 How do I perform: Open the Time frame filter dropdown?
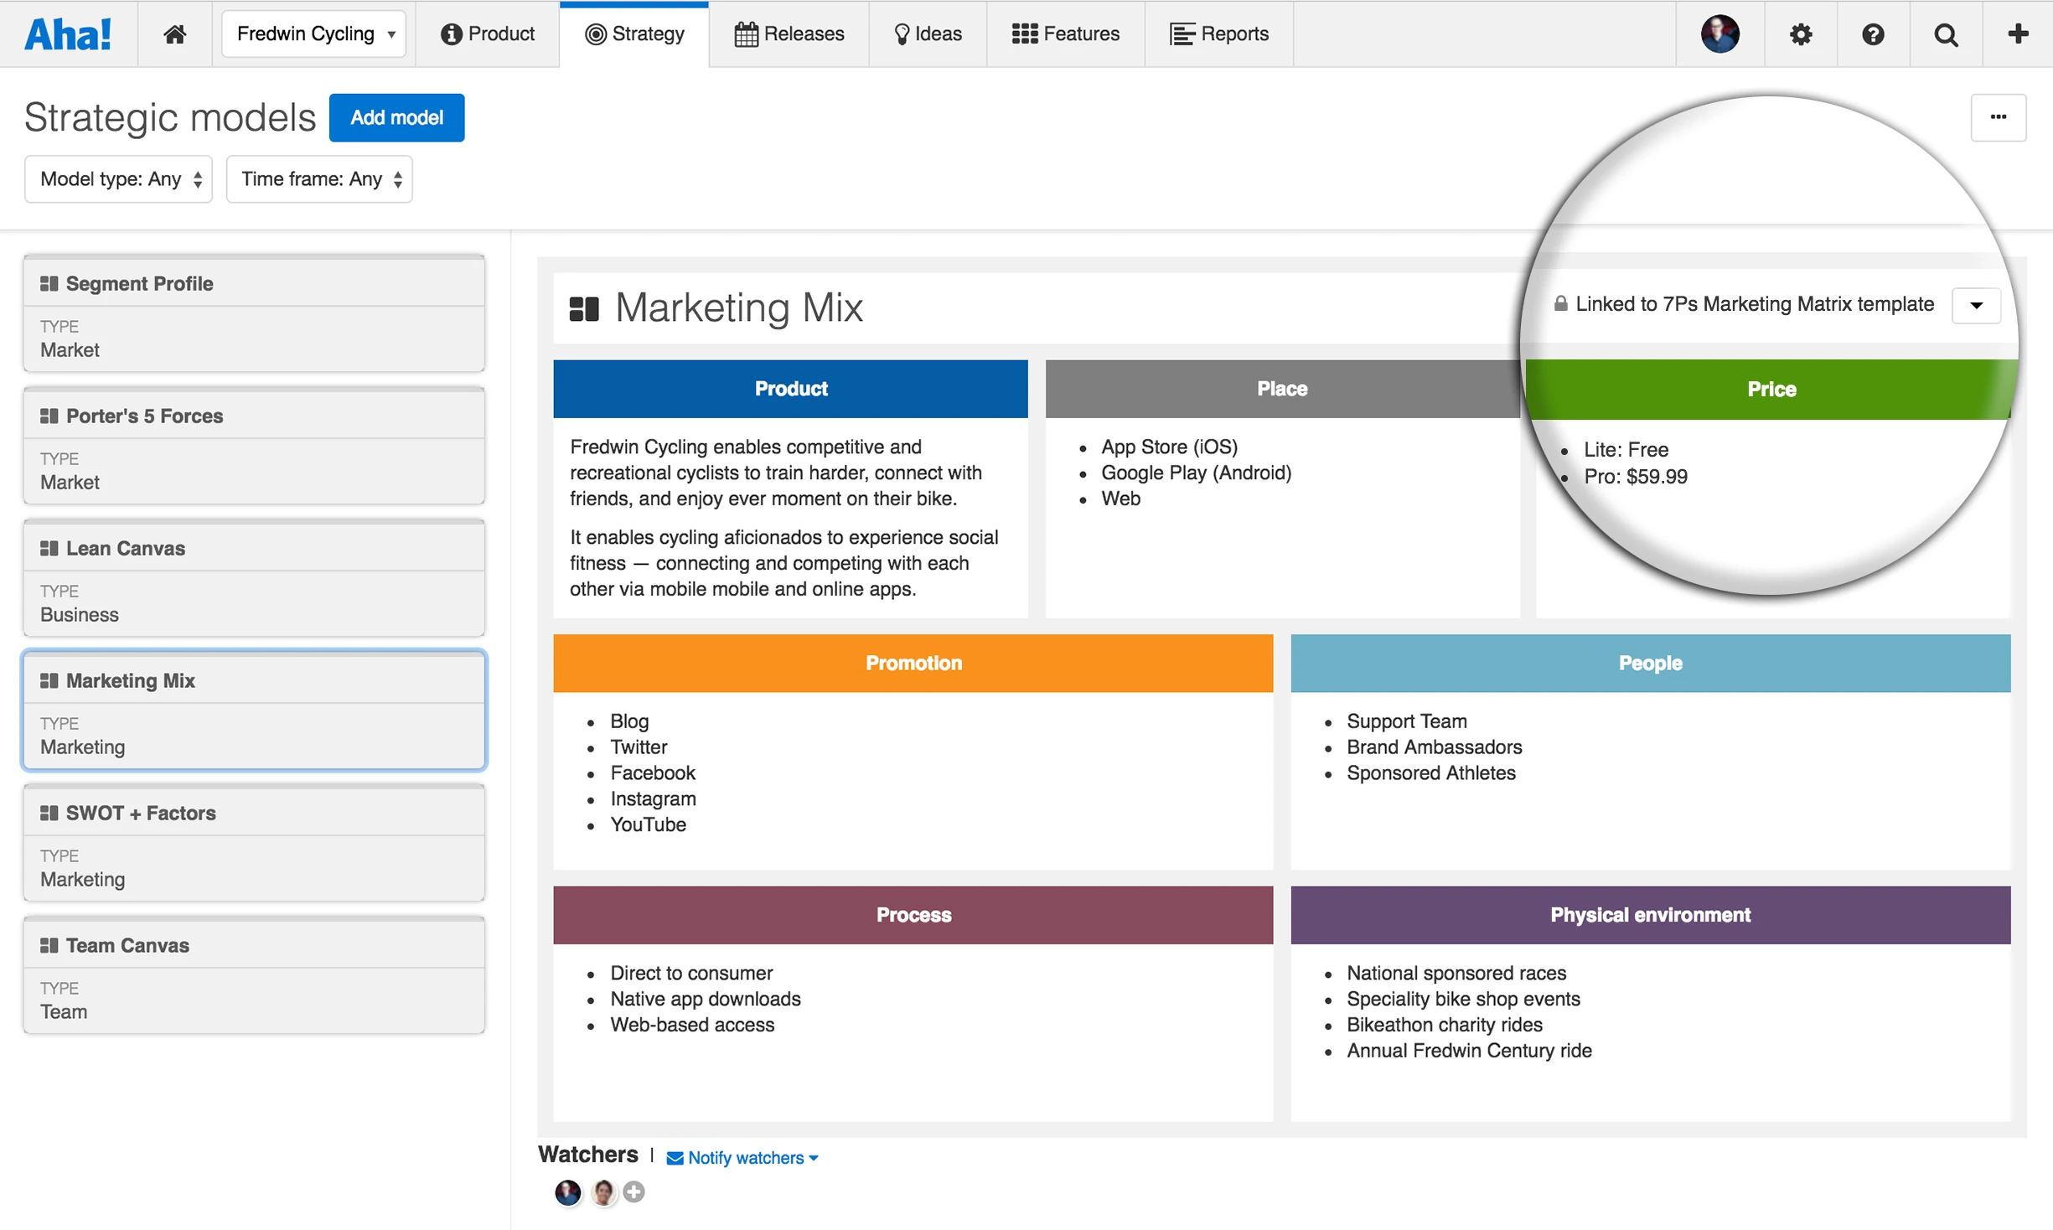pos(319,179)
